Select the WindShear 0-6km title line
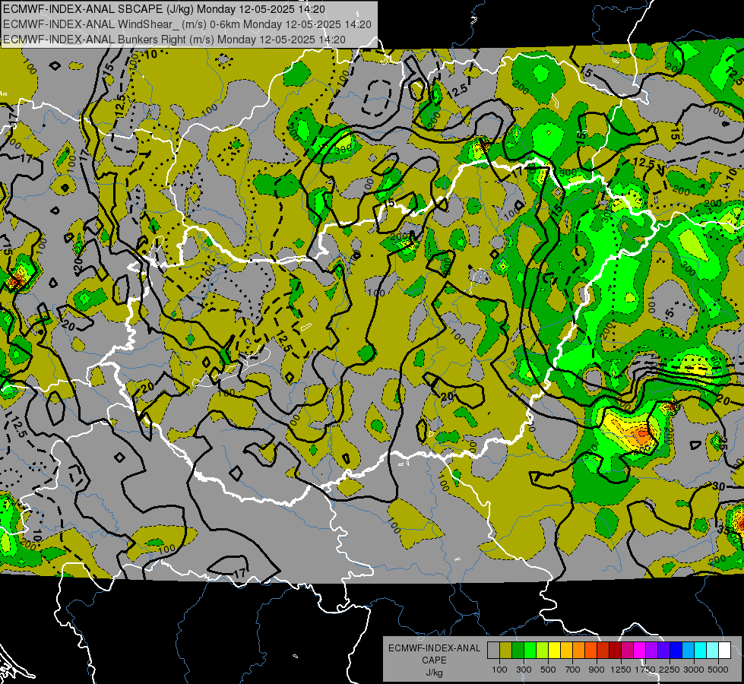Screen dimensions: 744x684 [187, 24]
